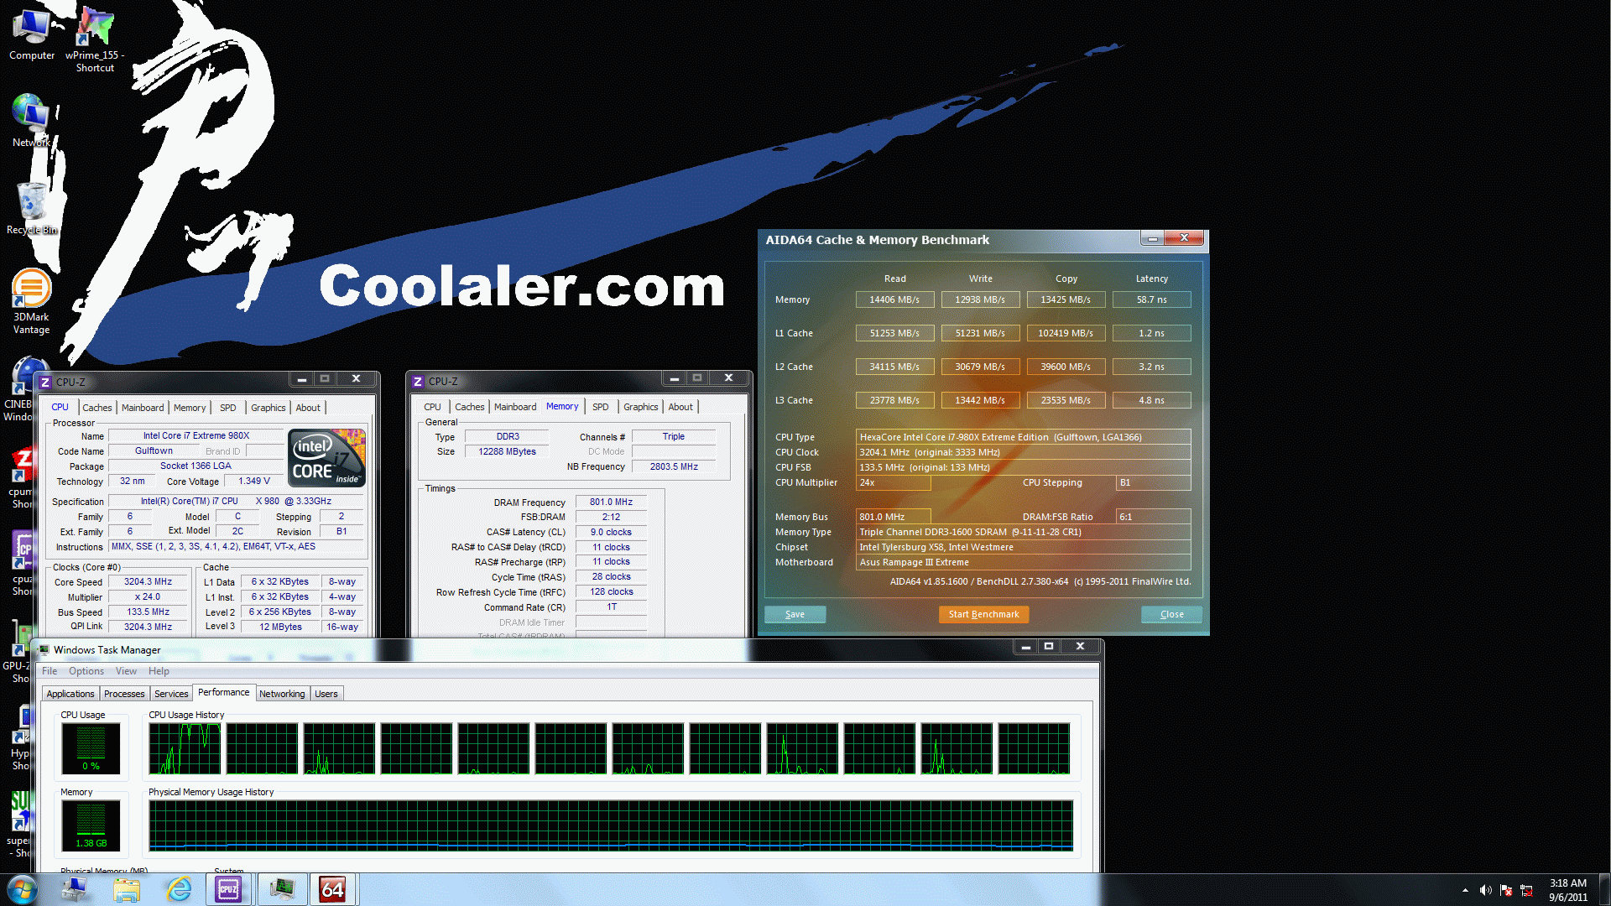Open the Task Manager View menu
Image resolution: width=1611 pixels, height=906 pixels.
pyautogui.click(x=126, y=671)
